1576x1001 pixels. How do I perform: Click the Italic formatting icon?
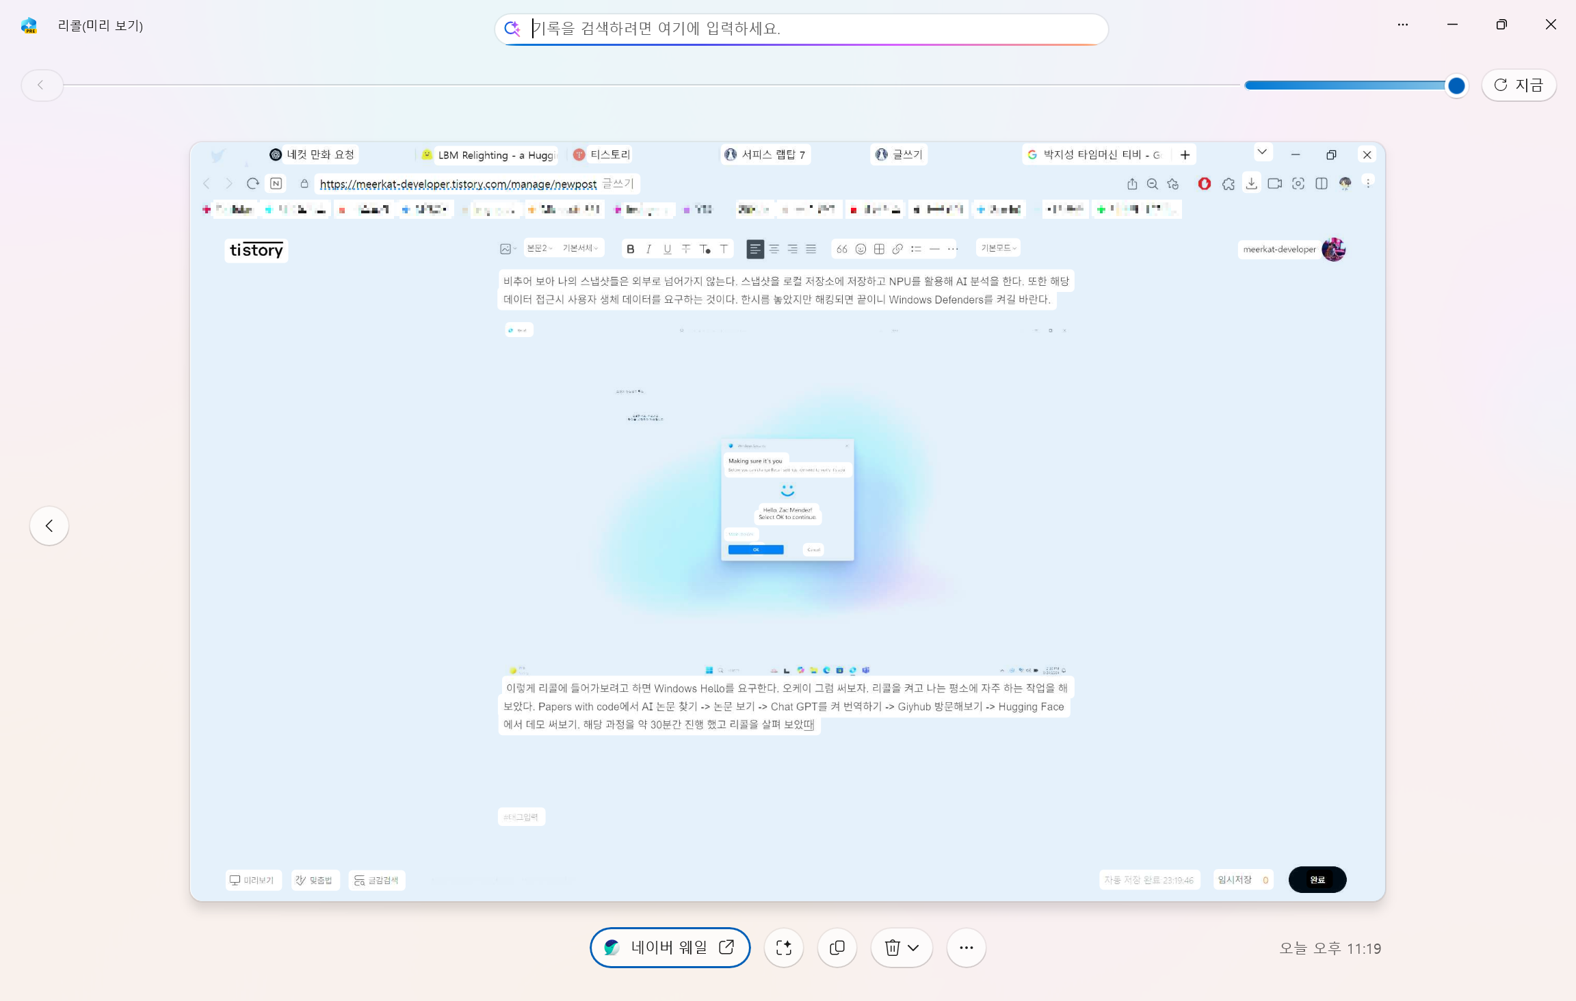tap(648, 249)
